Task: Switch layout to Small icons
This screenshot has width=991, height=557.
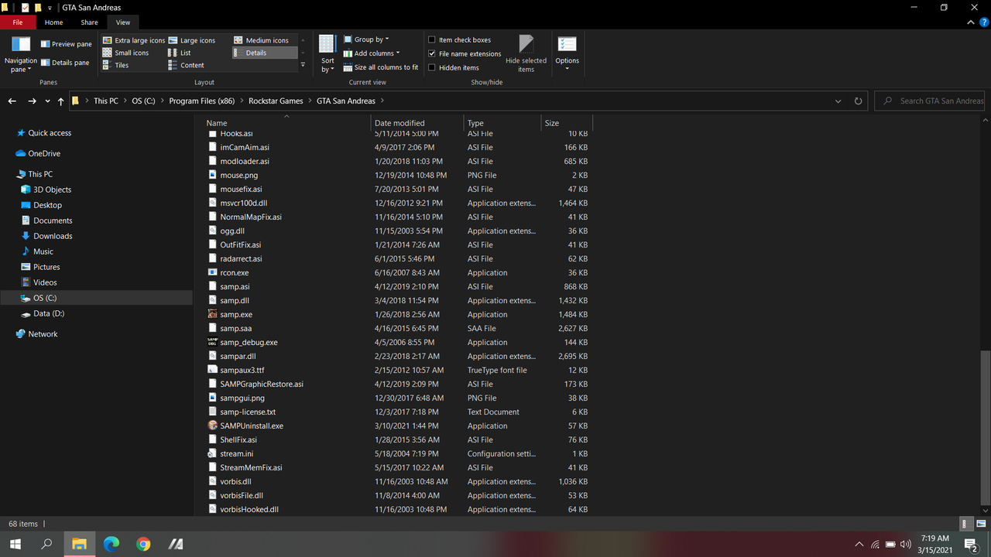Action: coord(126,53)
